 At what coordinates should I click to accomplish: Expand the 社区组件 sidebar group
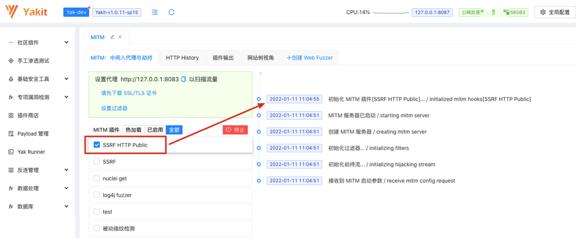[x=66, y=42]
